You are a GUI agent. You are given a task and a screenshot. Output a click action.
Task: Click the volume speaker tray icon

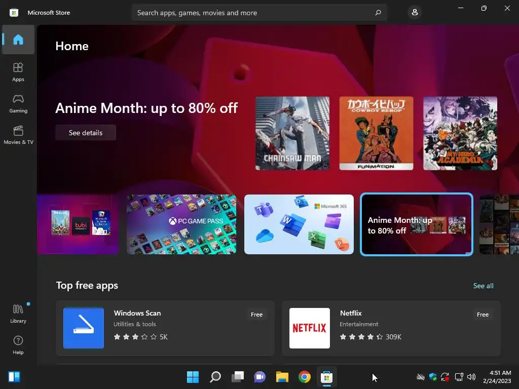(x=471, y=377)
